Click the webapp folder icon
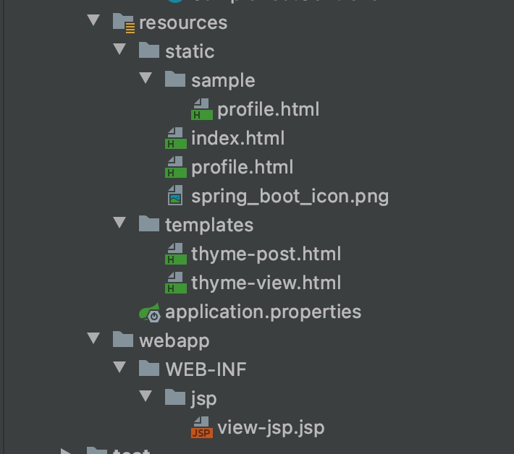 124,340
